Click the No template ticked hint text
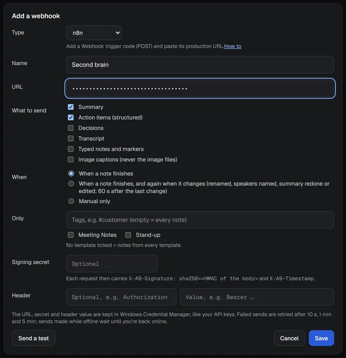The image size is (346, 358). coord(124,245)
